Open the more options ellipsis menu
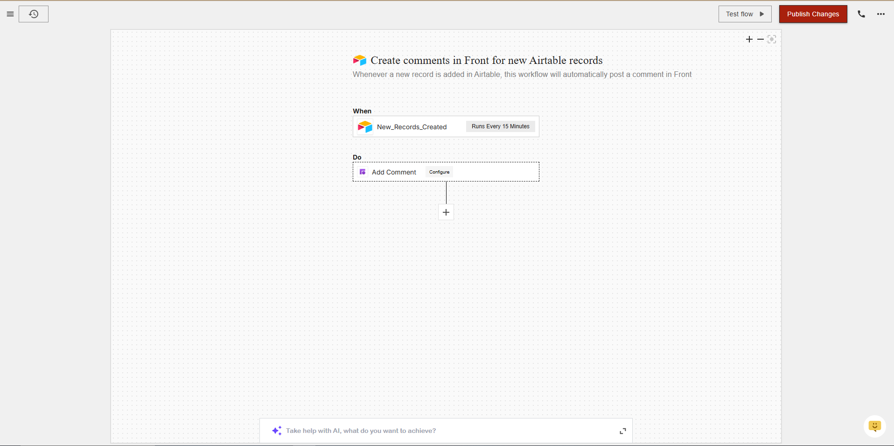Screen dimensions: 894x446 [881, 14]
